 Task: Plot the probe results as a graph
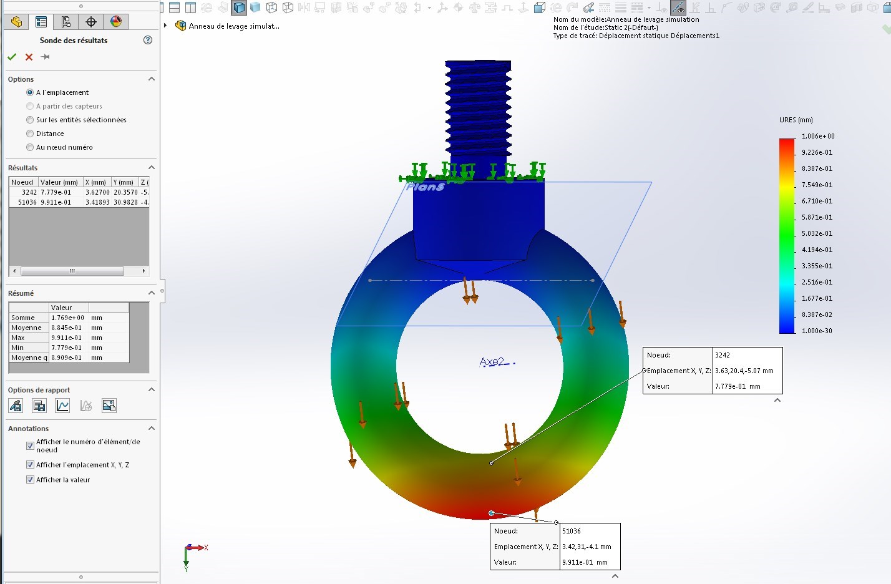pos(62,406)
